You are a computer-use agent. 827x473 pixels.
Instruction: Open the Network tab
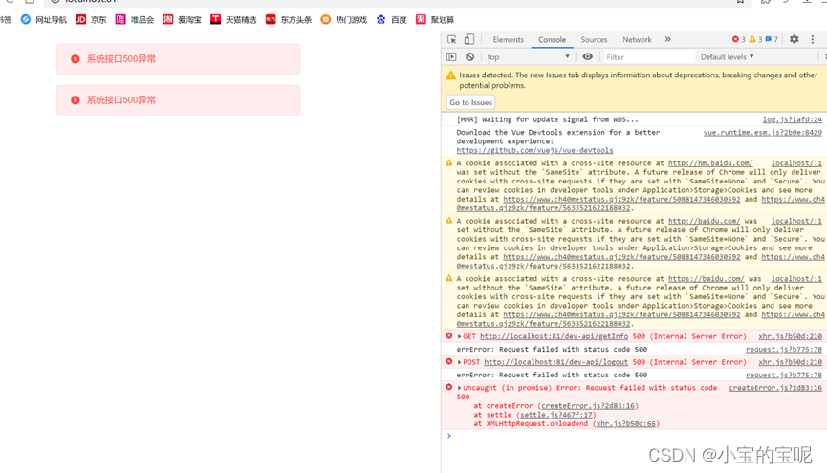[637, 39]
